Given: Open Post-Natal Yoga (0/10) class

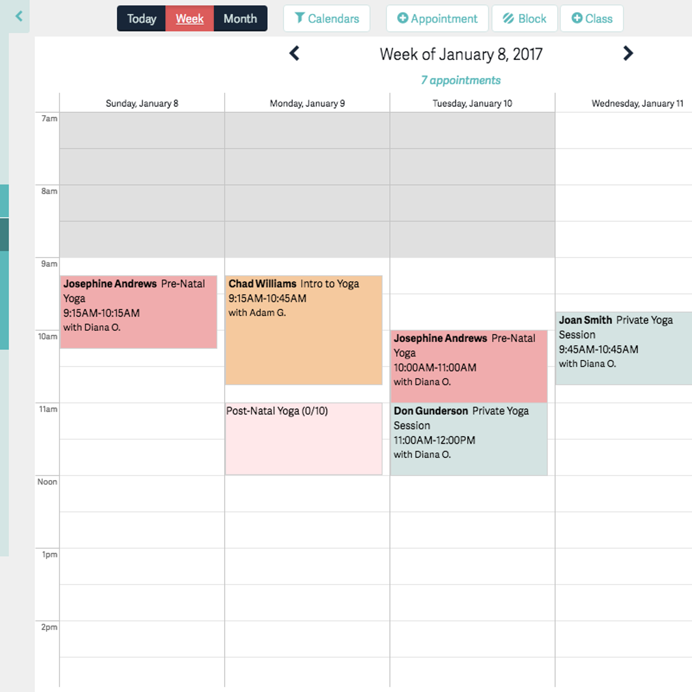Looking at the screenshot, I should [x=304, y=439].
